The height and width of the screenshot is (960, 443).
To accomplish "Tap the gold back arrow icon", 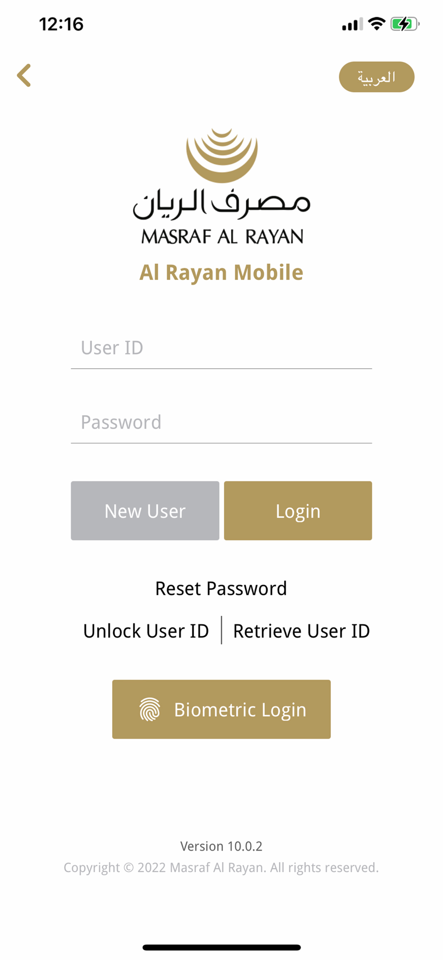I will coord(24,75).
